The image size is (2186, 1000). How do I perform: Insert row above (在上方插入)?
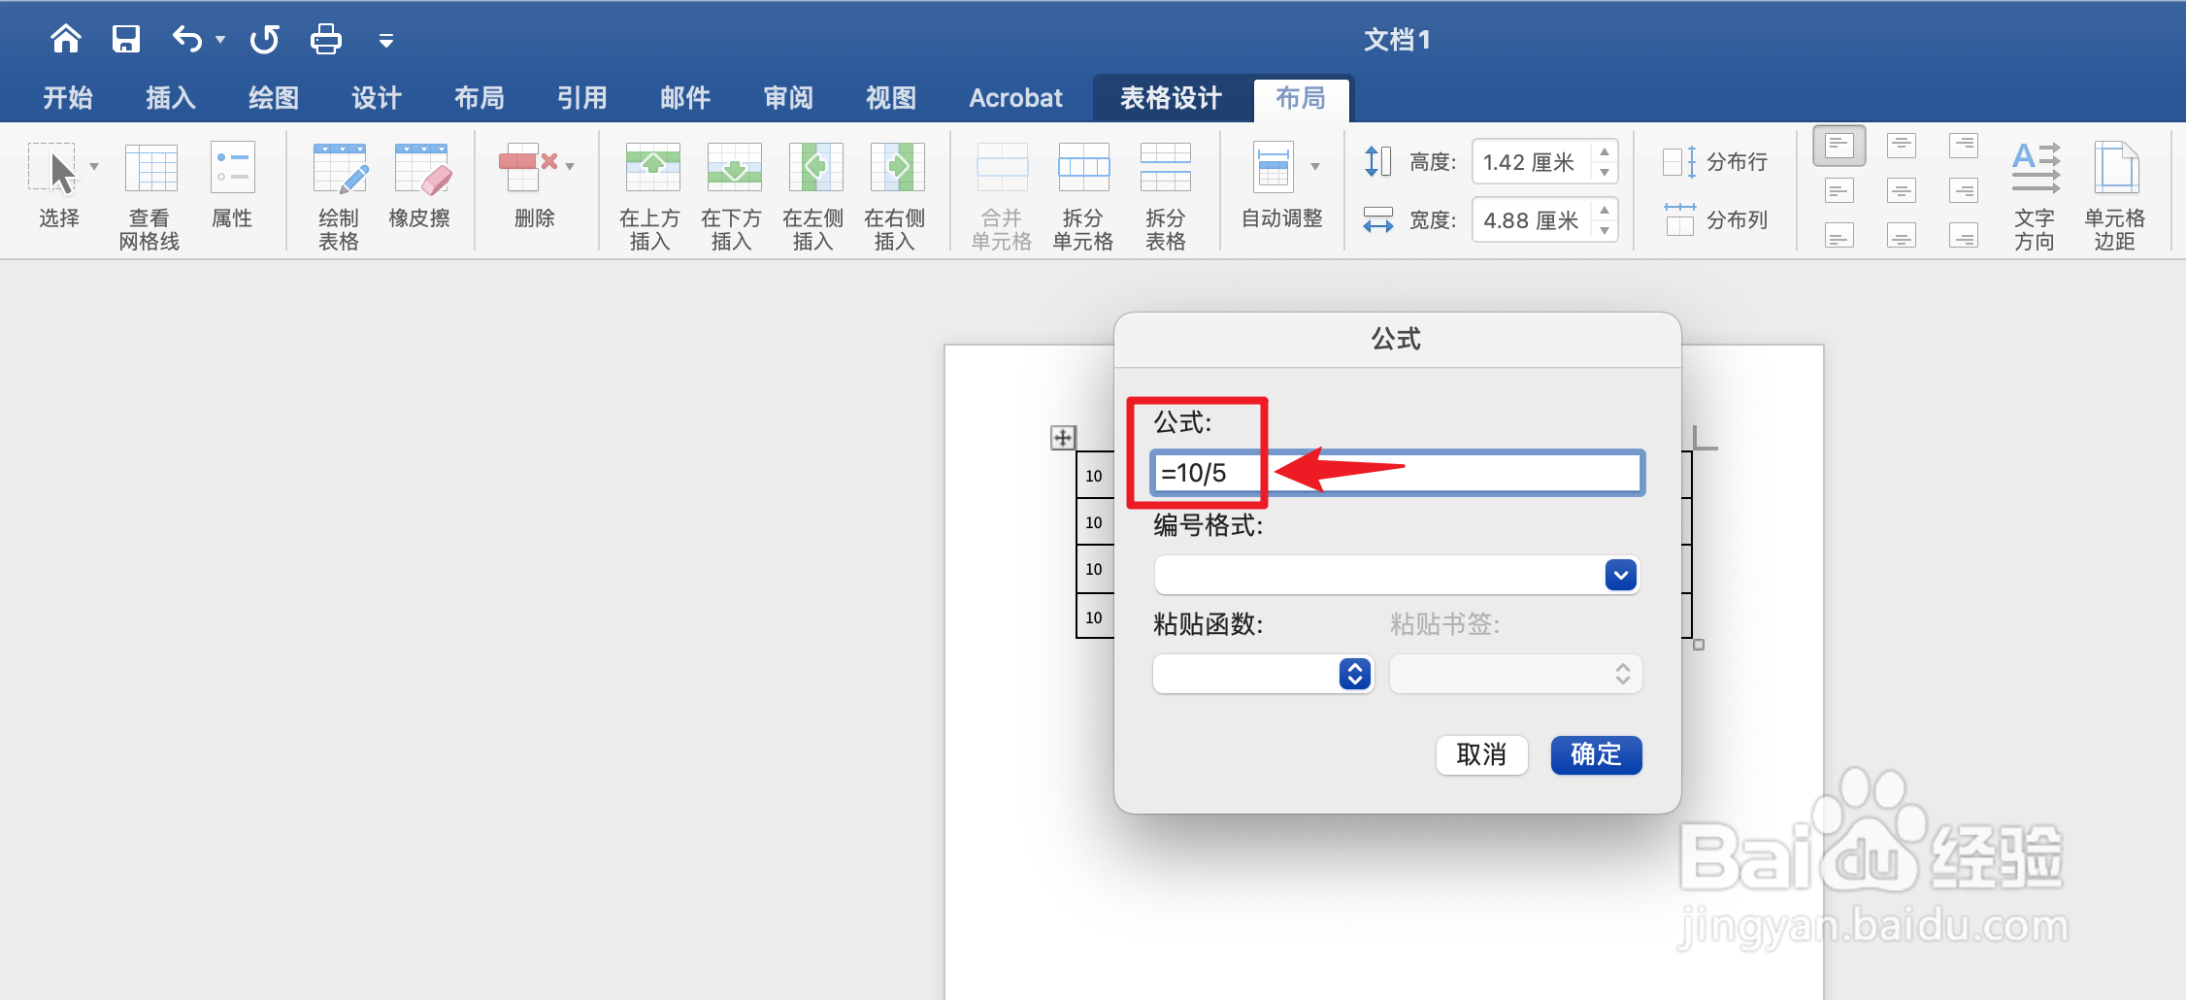(650, 196)
